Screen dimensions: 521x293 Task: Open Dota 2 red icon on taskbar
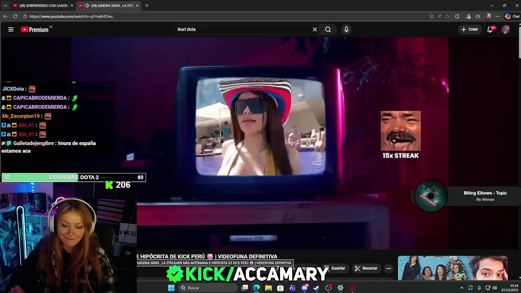click(352, 288)
